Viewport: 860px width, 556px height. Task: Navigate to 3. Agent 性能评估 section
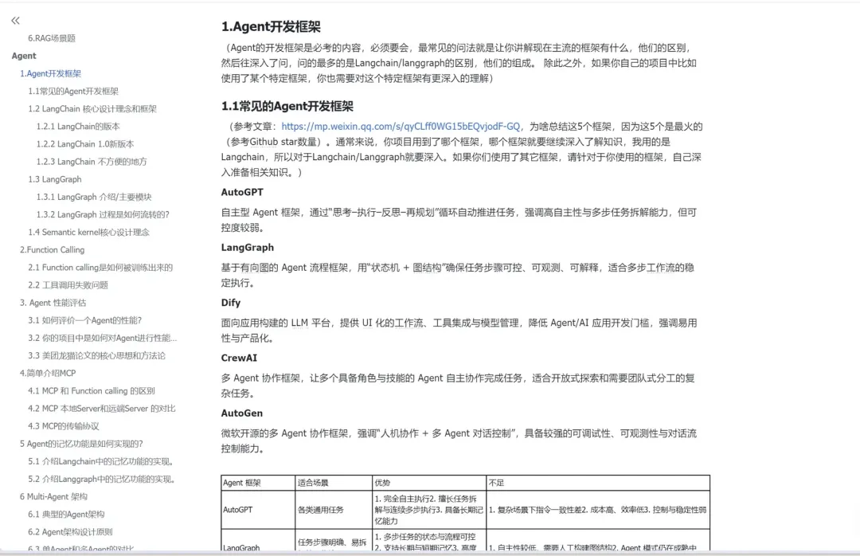tap(53, 303)
